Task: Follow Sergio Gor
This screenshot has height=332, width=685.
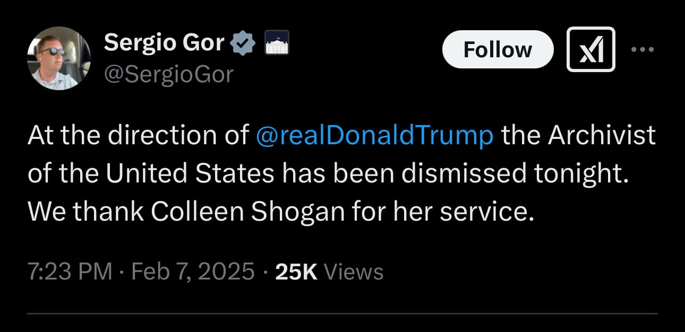Action: tap(498, 49)
